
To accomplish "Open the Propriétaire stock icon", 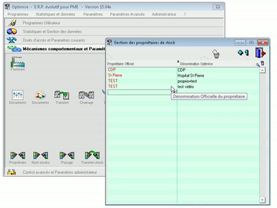I will [x=18, y=157].
